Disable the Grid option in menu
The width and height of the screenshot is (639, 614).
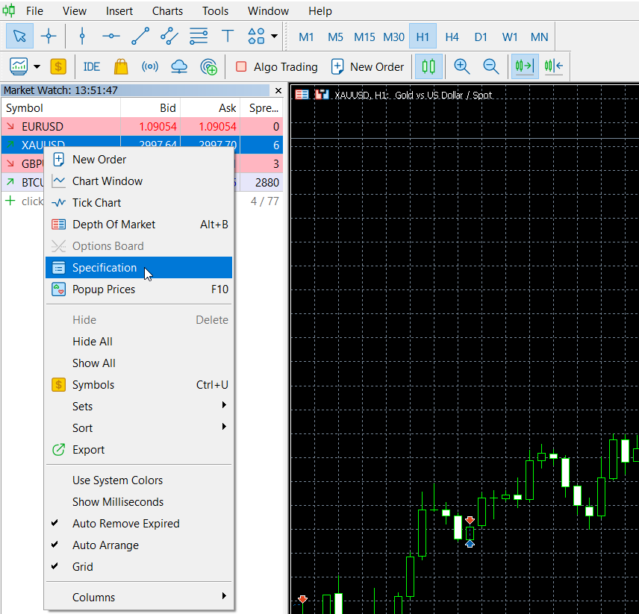click(83, 567)
